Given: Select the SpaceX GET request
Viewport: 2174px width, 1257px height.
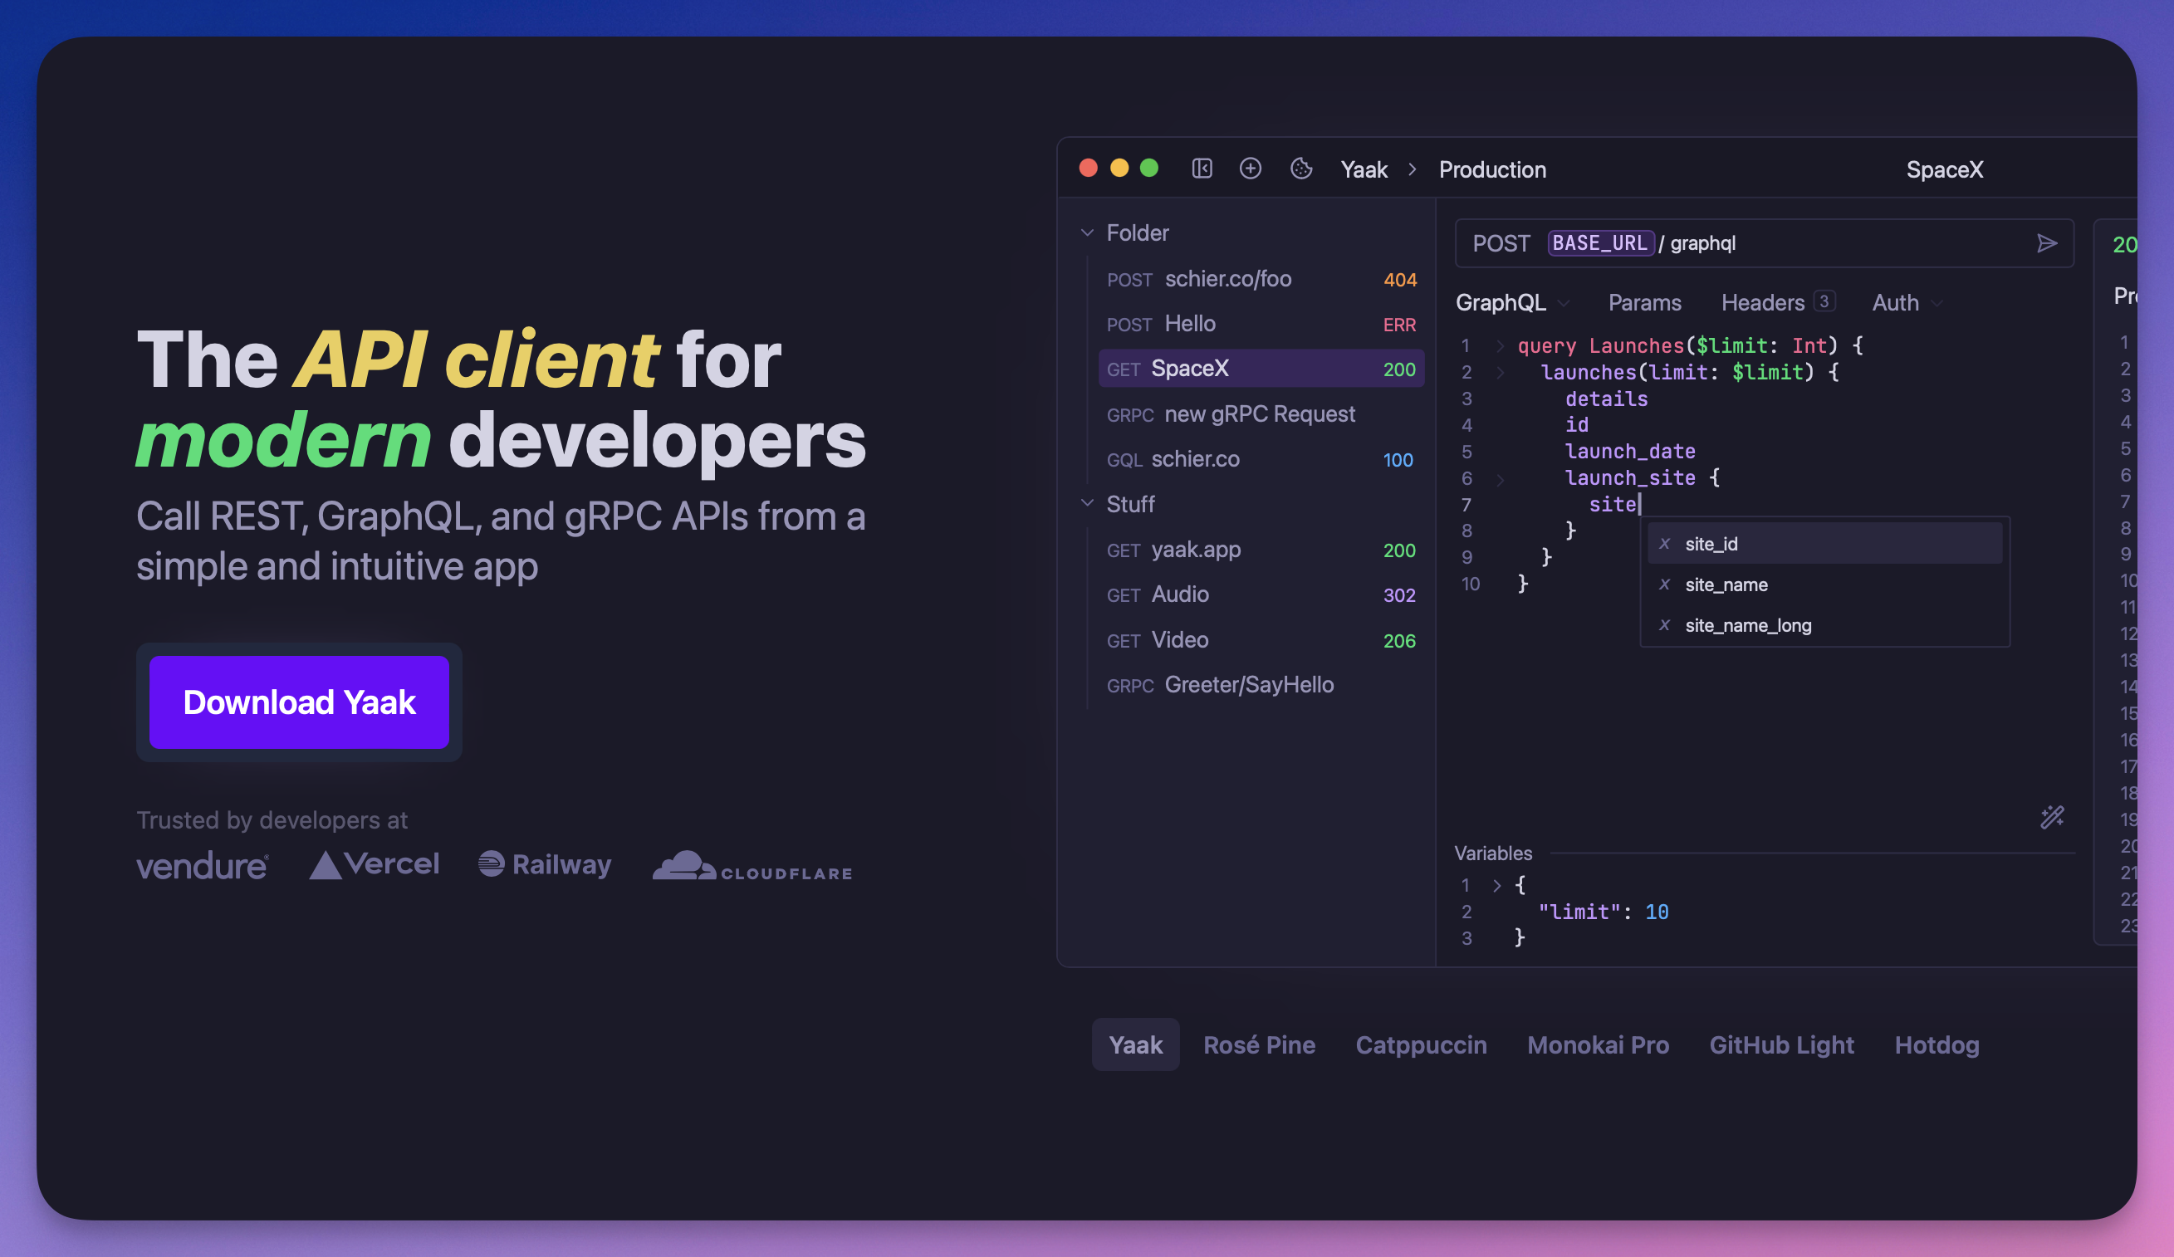Looking at the screenshot, I should 1261,369.
